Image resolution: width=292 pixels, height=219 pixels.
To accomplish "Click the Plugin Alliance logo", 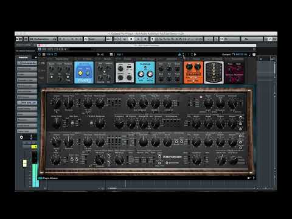I will click(x=48, y=178).
